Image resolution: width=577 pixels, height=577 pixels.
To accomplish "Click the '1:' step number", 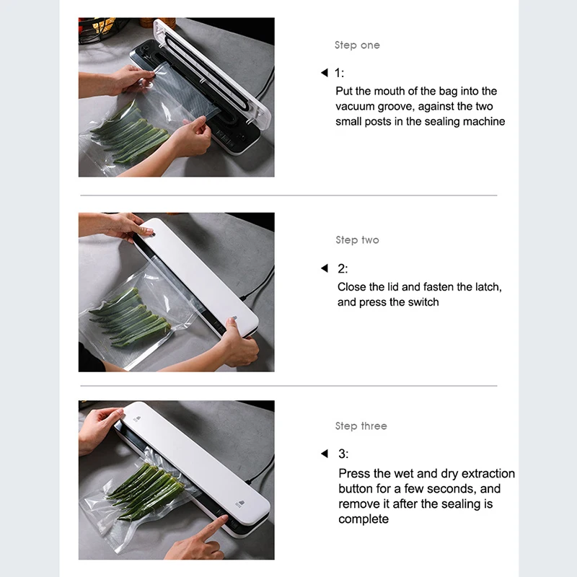I will pos(339,73).
